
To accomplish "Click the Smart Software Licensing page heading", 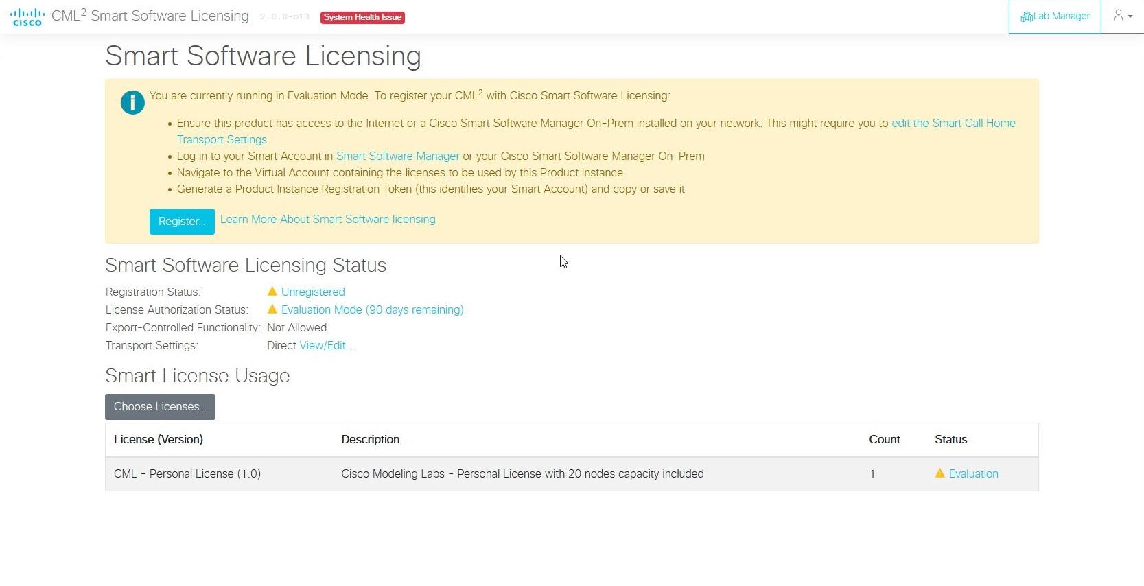I will (x=263, y=56).
